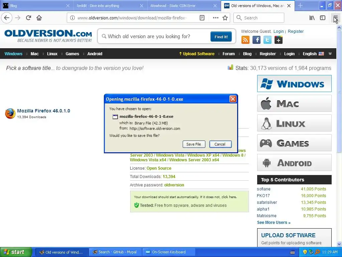Switch to Search GitHub Mypal taskbar window
Viewport: 342px width, 257px height.
[x=116, y=252]
